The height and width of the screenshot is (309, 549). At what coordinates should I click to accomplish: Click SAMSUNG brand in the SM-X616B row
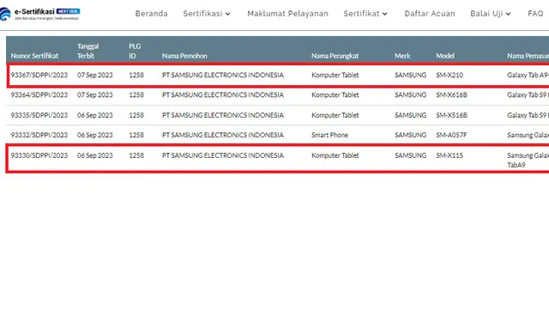pyautogui.click(x=410, y=95)
